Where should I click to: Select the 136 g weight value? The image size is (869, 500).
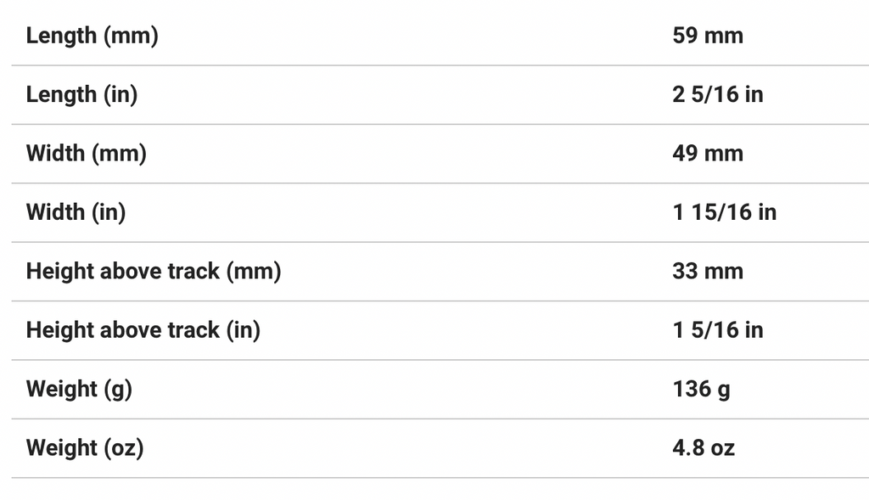[701, 390]
